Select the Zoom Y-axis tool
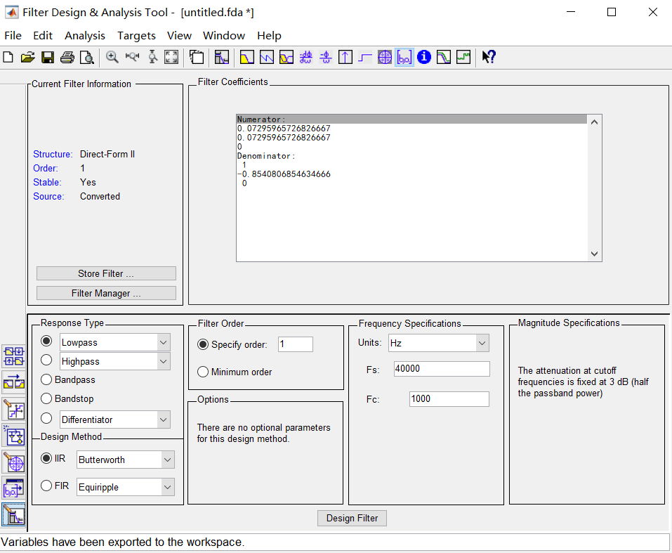672x553 pixels. tap(152, 57)
